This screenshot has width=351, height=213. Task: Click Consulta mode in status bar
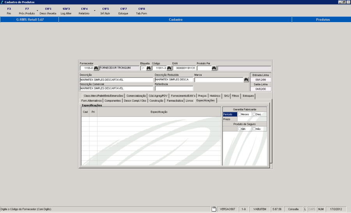293,209
